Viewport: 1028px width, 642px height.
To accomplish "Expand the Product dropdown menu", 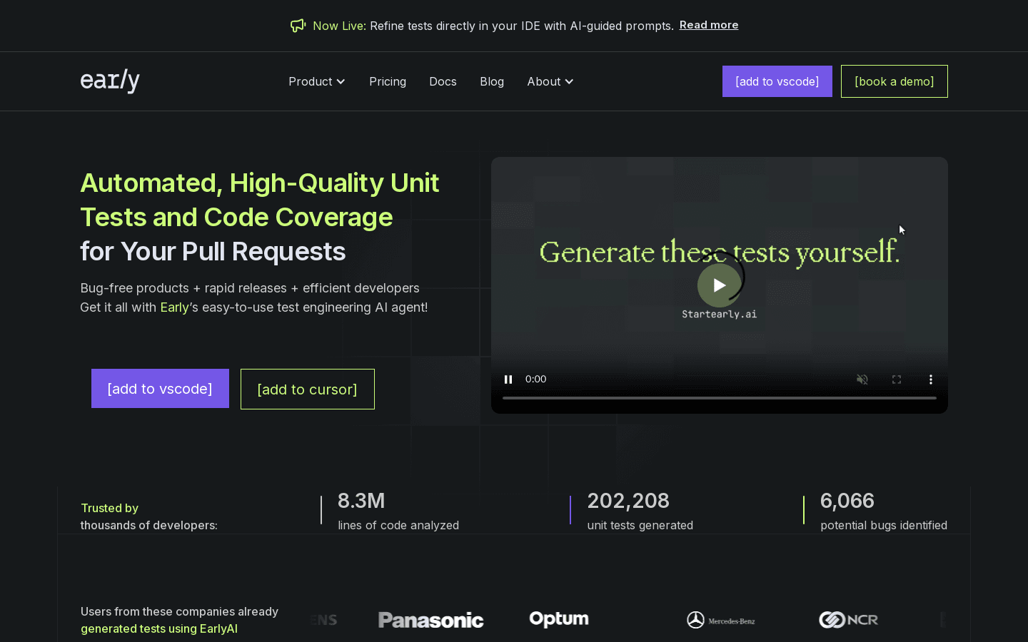I will point(317,81).
